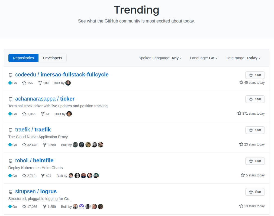Image resolution: width=274 pixels, height=216 pixels.
Task: Switch to the Developers tab
Action: click(x=52, y=58)
